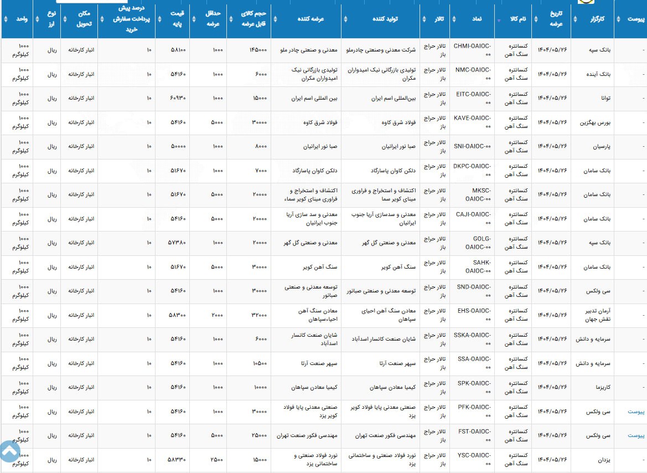Image resolution: width=647 pixels, height=473 pixels.
Task: Click offered volume ۳۲۰۰۰
Action: coord(259,315)
